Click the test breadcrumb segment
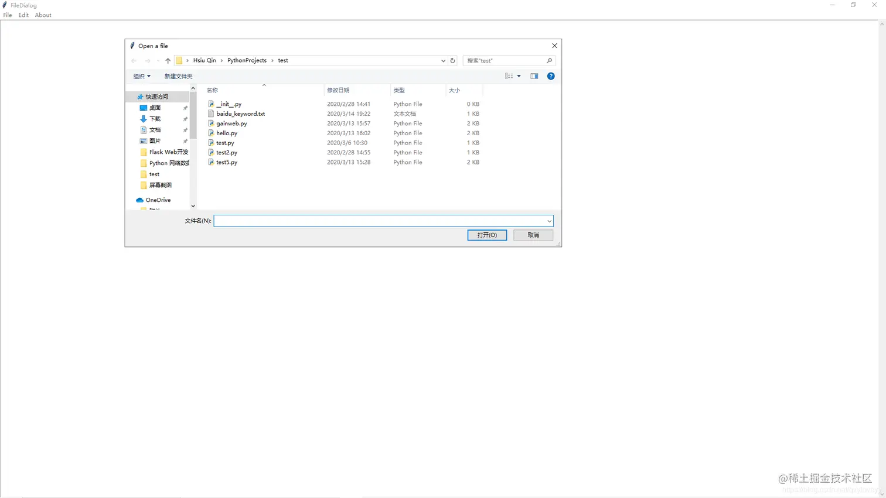 coord(283,60)
